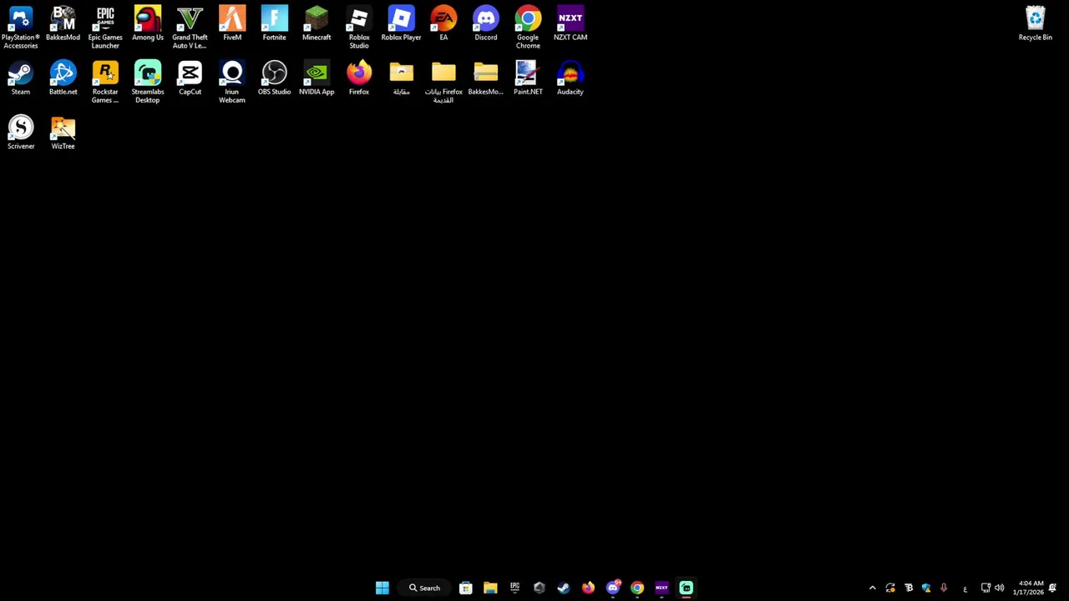The height and width of the screenshot is (601, 1069).
Task: Select the Among Us desktop icon
Action: (148, 23)
